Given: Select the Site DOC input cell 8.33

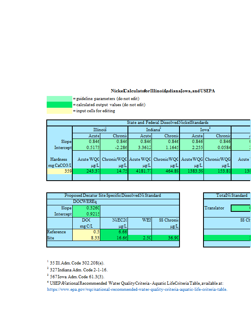Looking at the screenshot, I should [86, 238].
